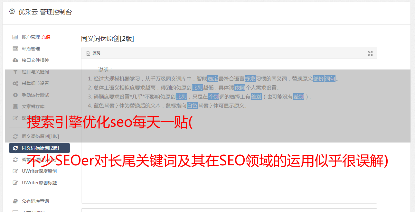Viewport: 415px width, 212px height.
Task: Click the bar chart icon for 账户管理
Action: (x=15, y=37)
